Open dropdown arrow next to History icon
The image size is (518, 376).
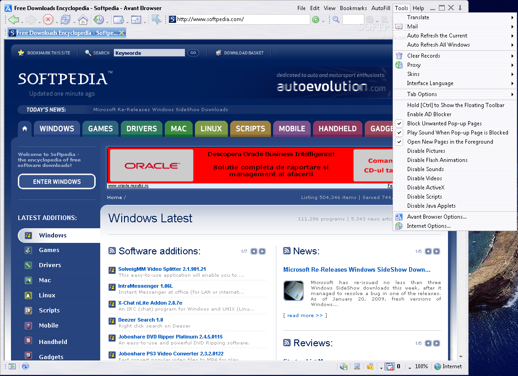click(x=107, y=22)
